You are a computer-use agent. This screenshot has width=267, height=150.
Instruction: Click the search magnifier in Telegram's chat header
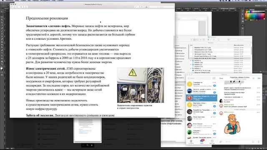tap(254, 78)
